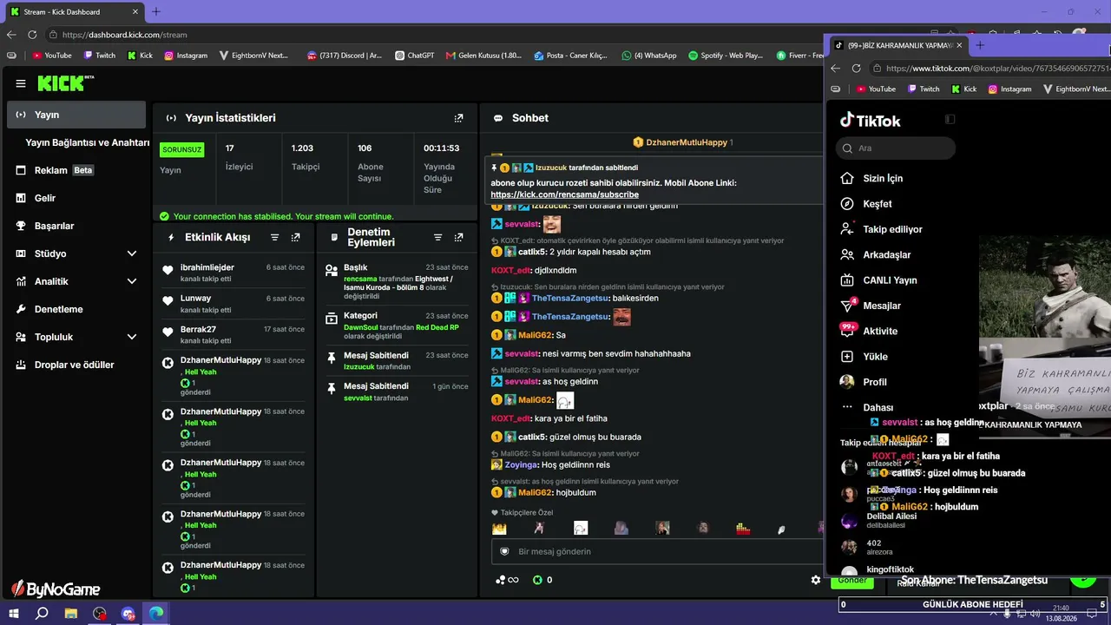Open File Explorer from taskbar
The image size is (1111, 625).
[70, 613]
